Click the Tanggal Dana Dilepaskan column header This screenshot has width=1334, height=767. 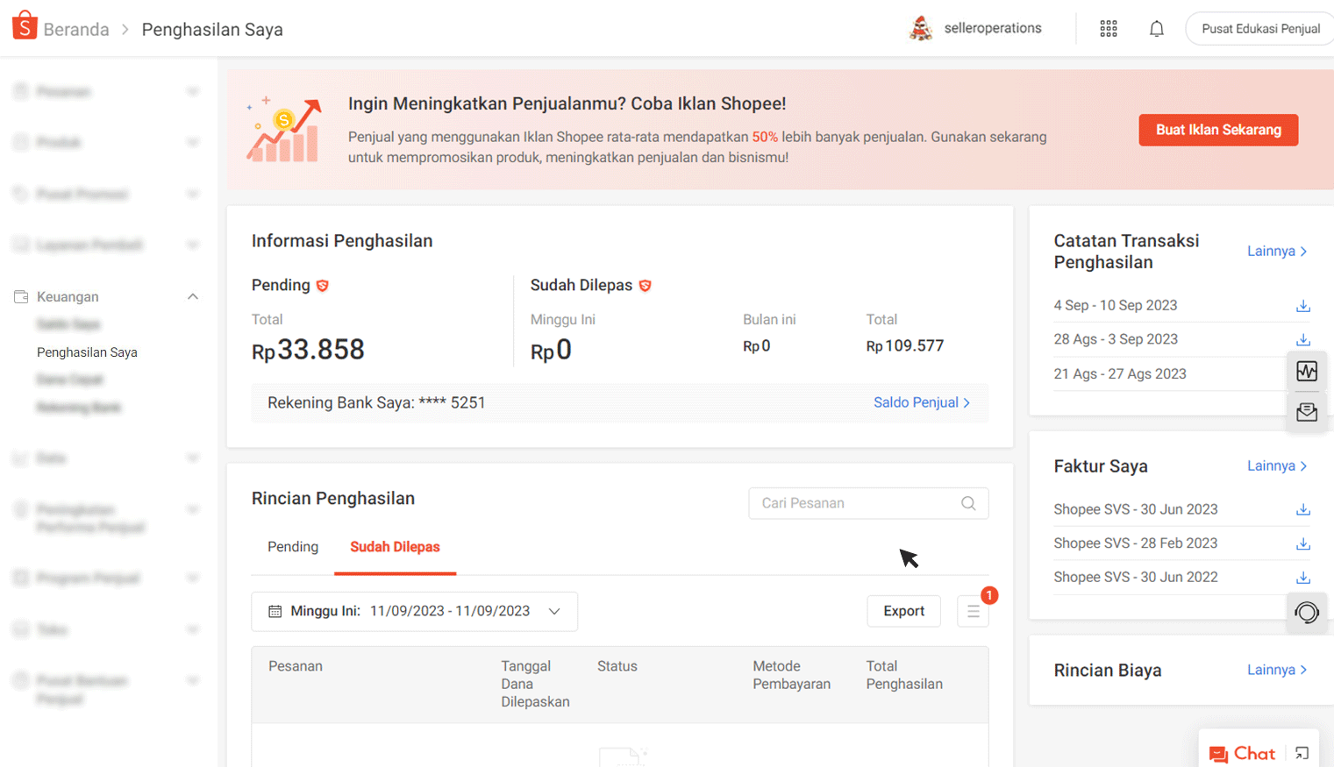point(535,684)
